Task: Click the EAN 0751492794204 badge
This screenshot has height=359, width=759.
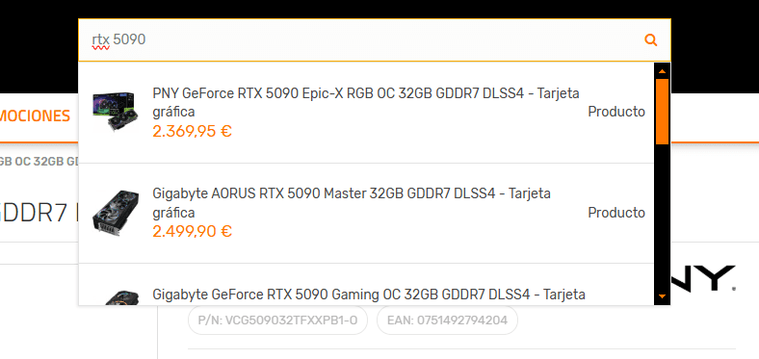Action: click(447, 321)
